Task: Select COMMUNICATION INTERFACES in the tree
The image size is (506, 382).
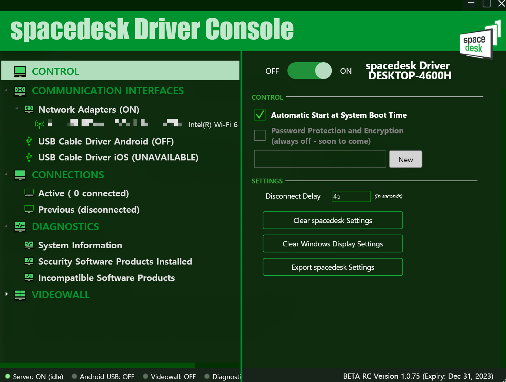Action: [108, 91]
